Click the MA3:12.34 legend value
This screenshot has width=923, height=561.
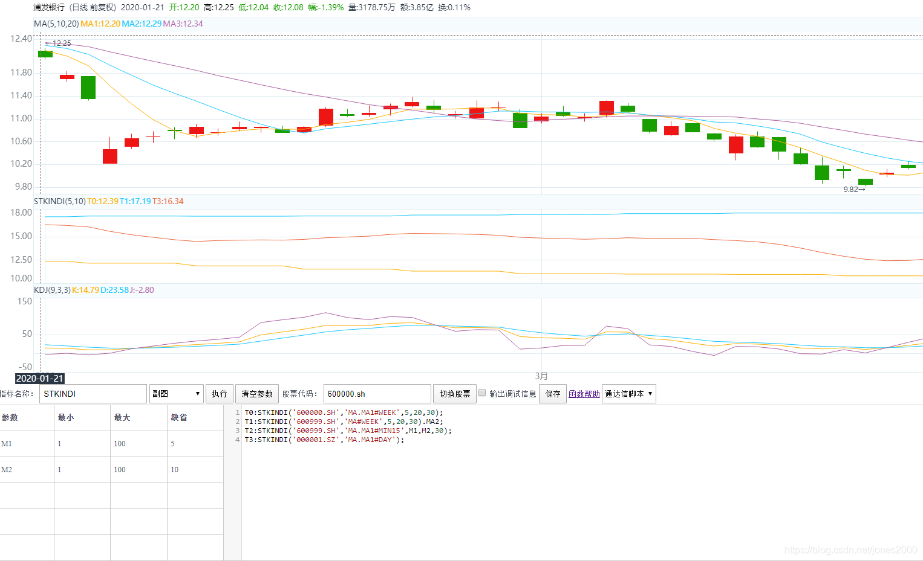pyautogui.click(x=183, y=24)
